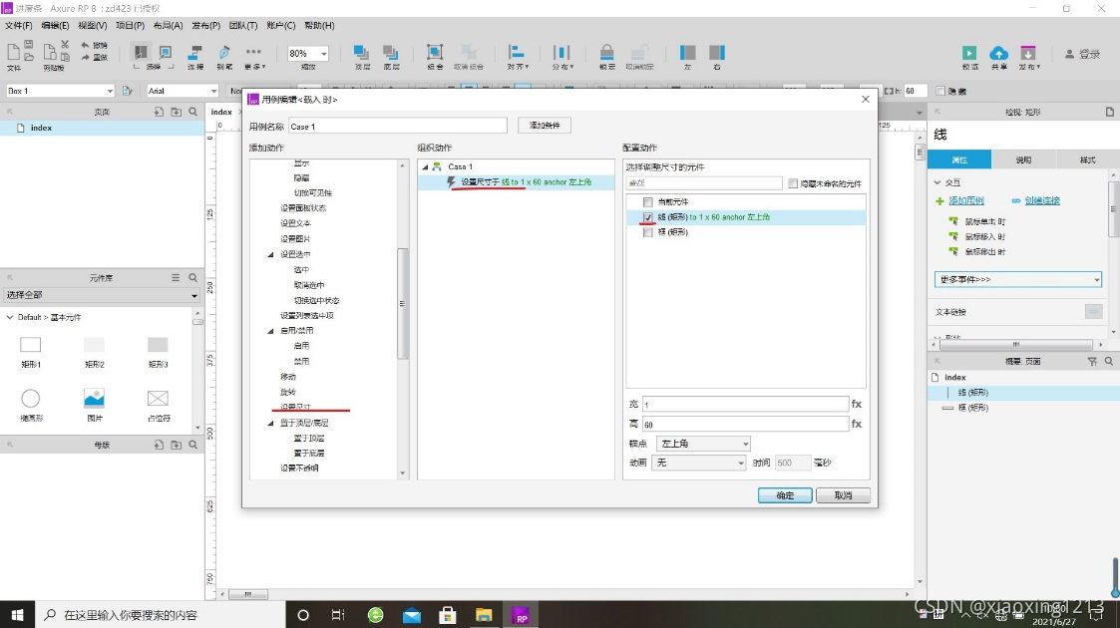
Task: Click the lock (锁定) icon
Action: 606,52
